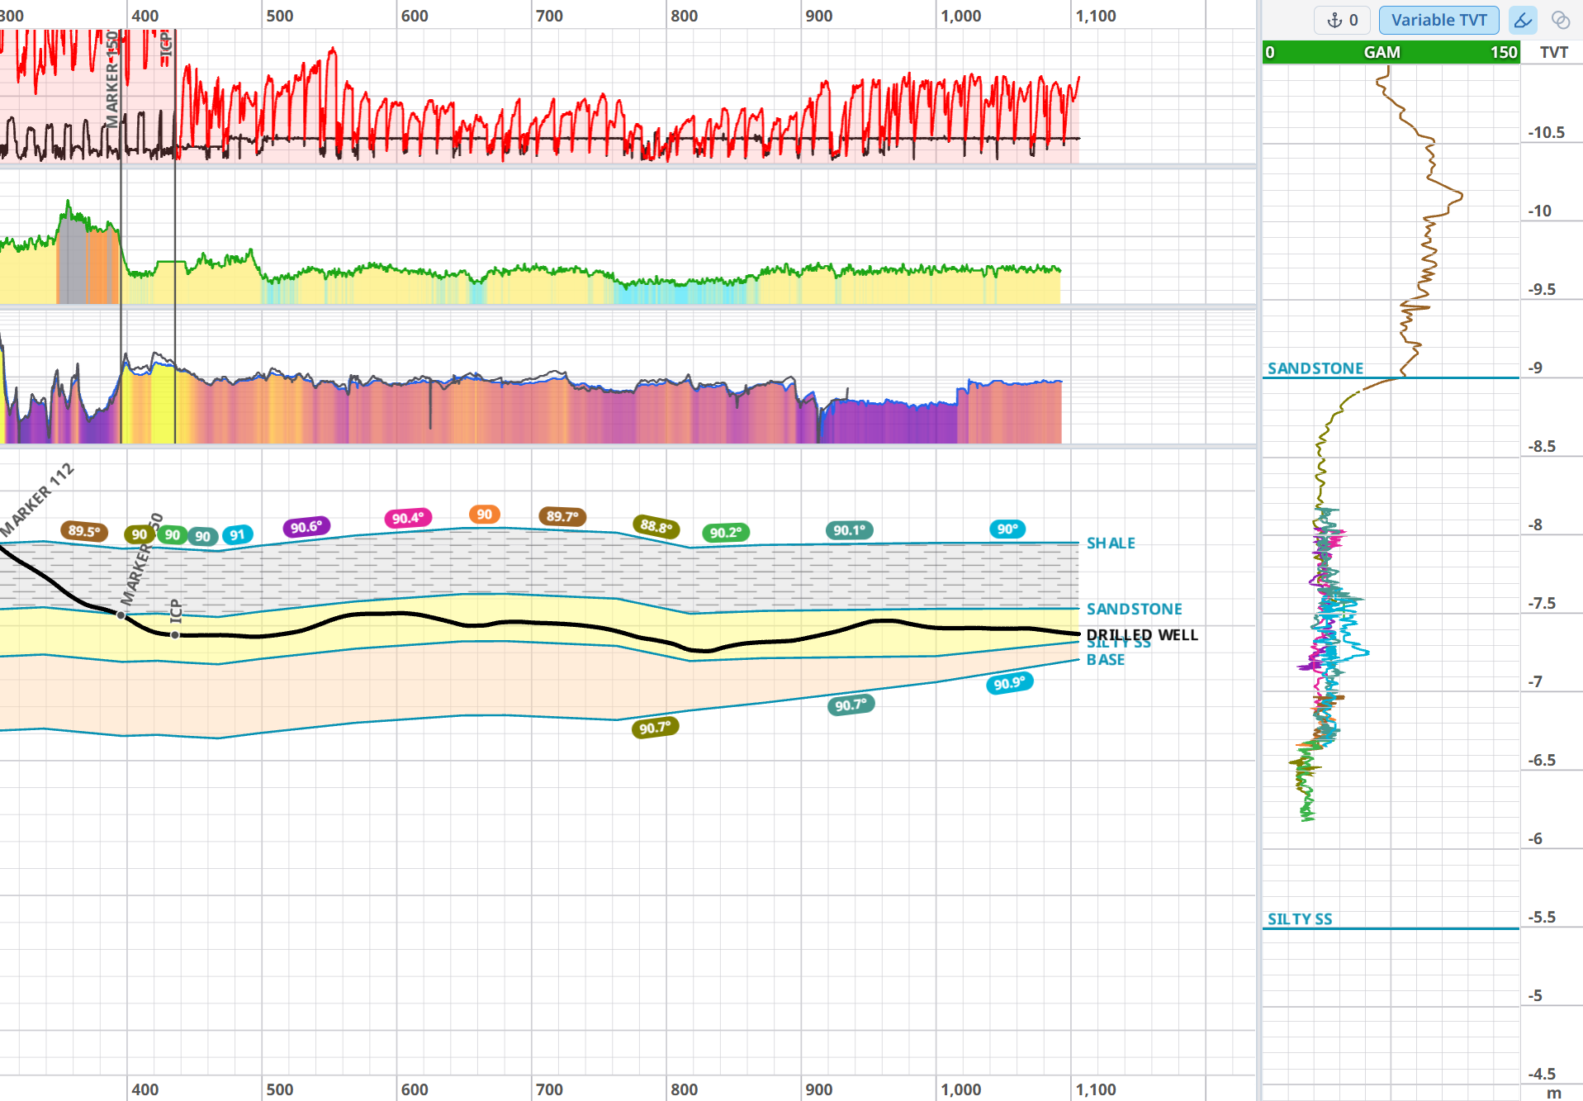Toggle the Variable TVT mode button

point(1438,20)
